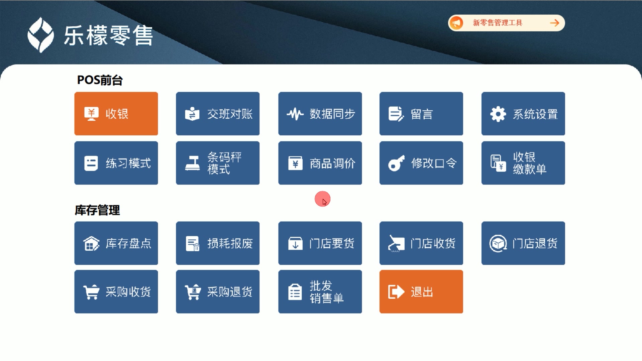
Task: Click the 批发销售单 clipboard icon
Action: coord(295,292)
